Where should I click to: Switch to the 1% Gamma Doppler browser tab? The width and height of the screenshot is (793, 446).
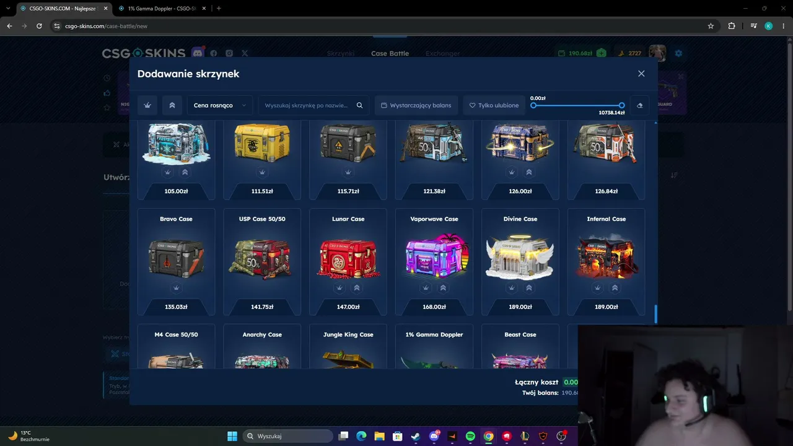click(162, 8)
